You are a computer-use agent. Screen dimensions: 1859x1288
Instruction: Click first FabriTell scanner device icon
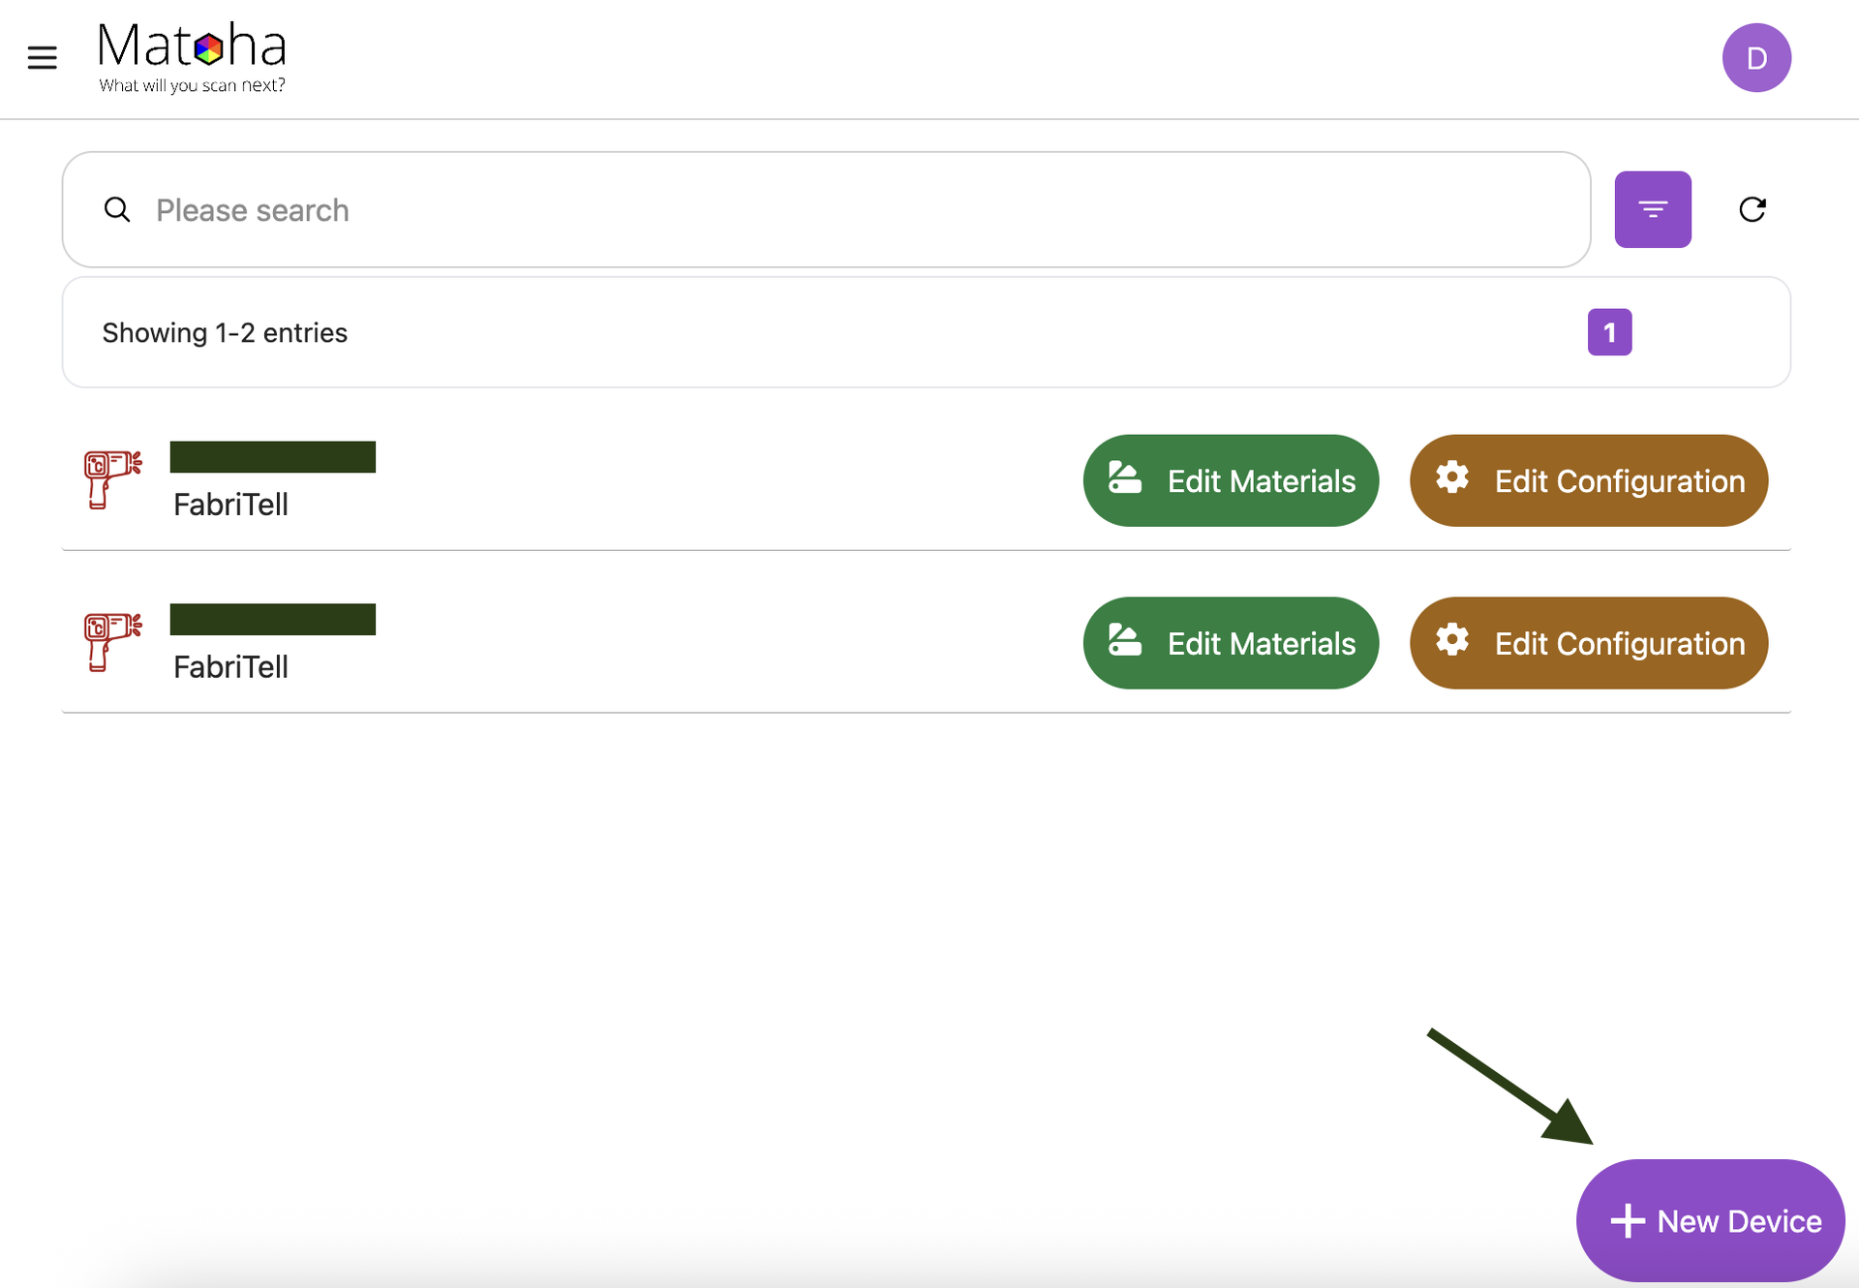click(112, 479)
